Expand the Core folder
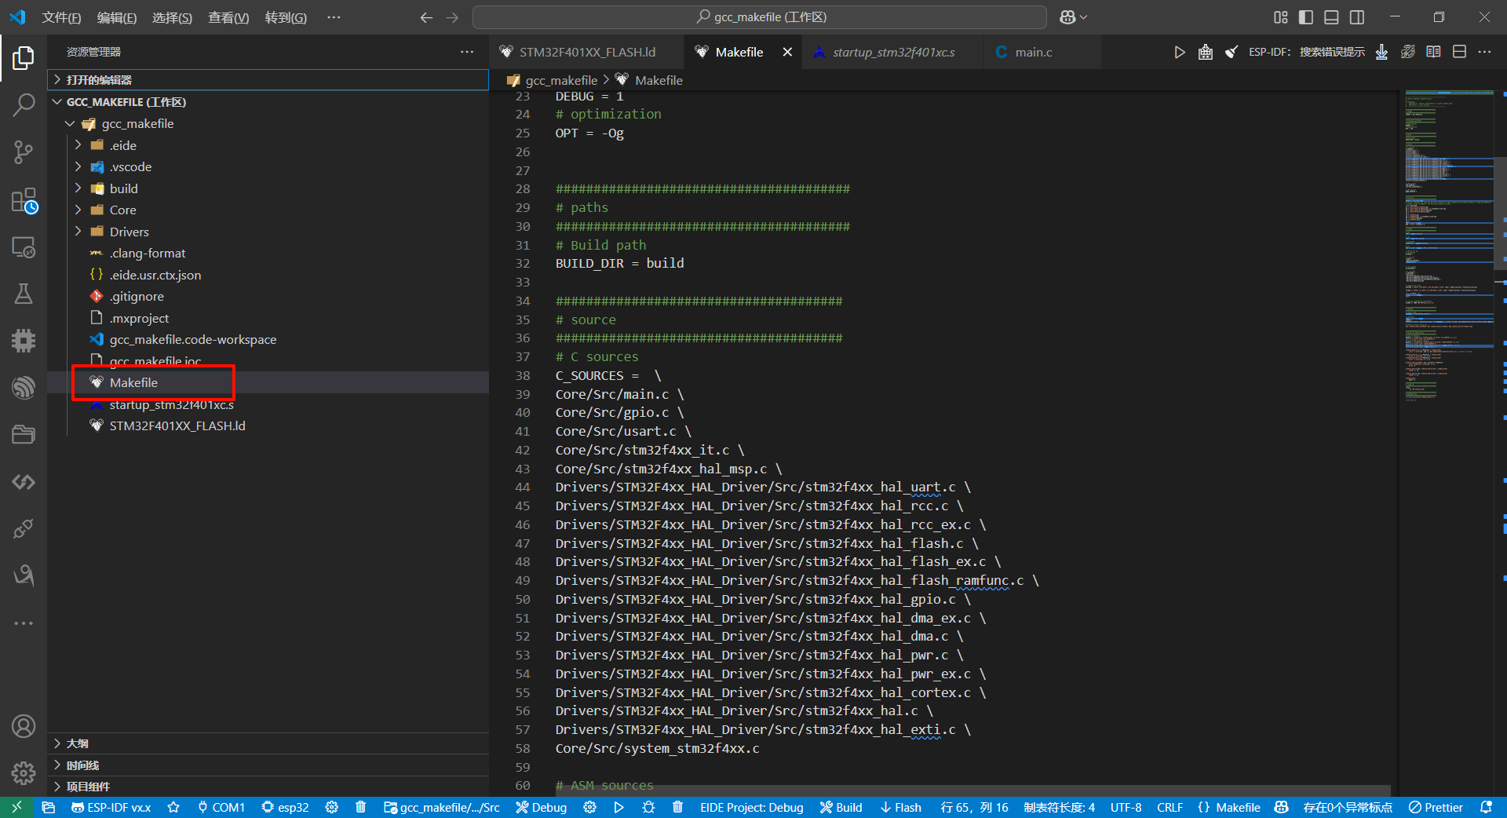The width and height of the screenshot is (1507, 818). click(x=122, y=210)
